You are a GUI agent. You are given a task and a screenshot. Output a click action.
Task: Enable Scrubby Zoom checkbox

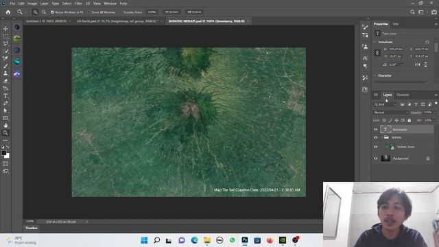point(121,12)
